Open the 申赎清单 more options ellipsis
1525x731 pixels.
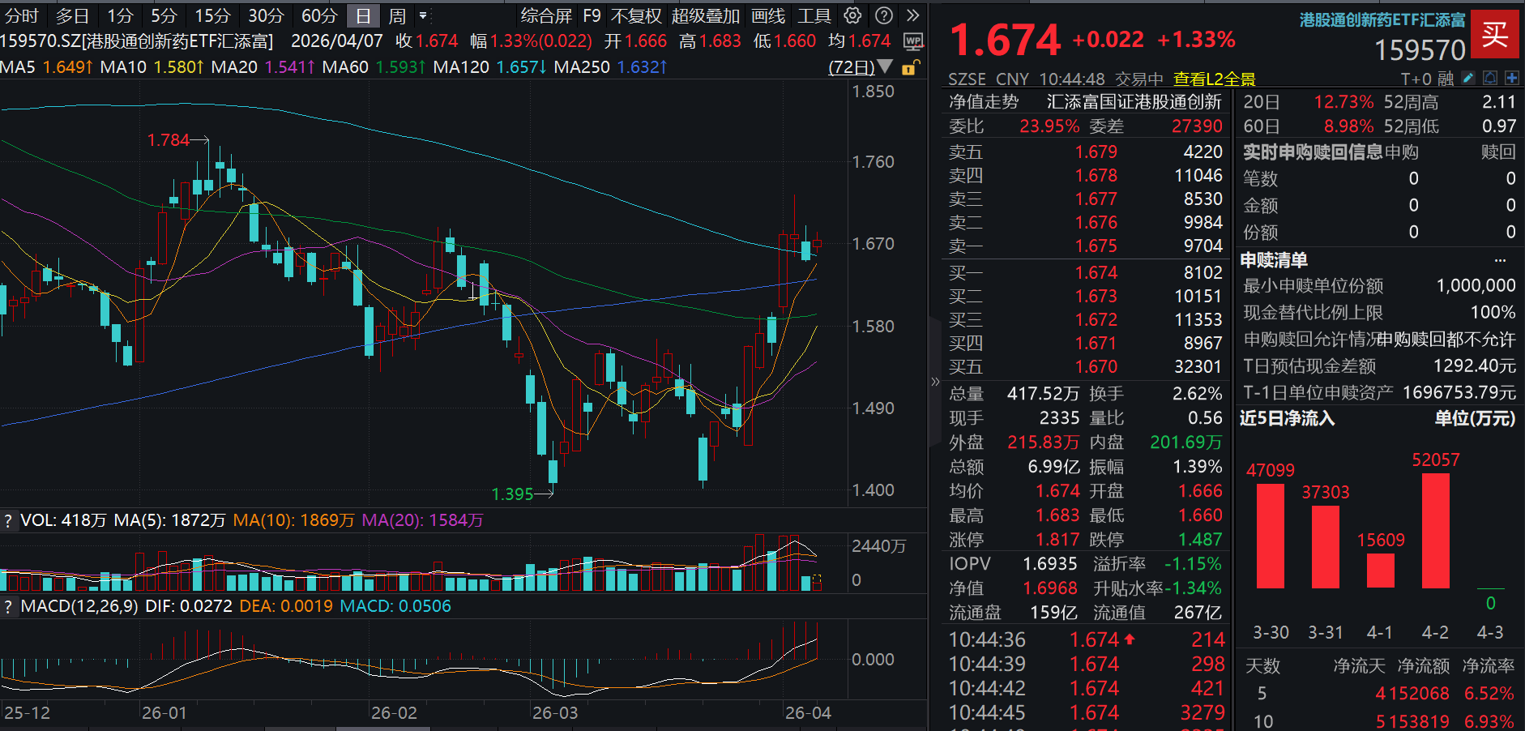coord(1501,260)
